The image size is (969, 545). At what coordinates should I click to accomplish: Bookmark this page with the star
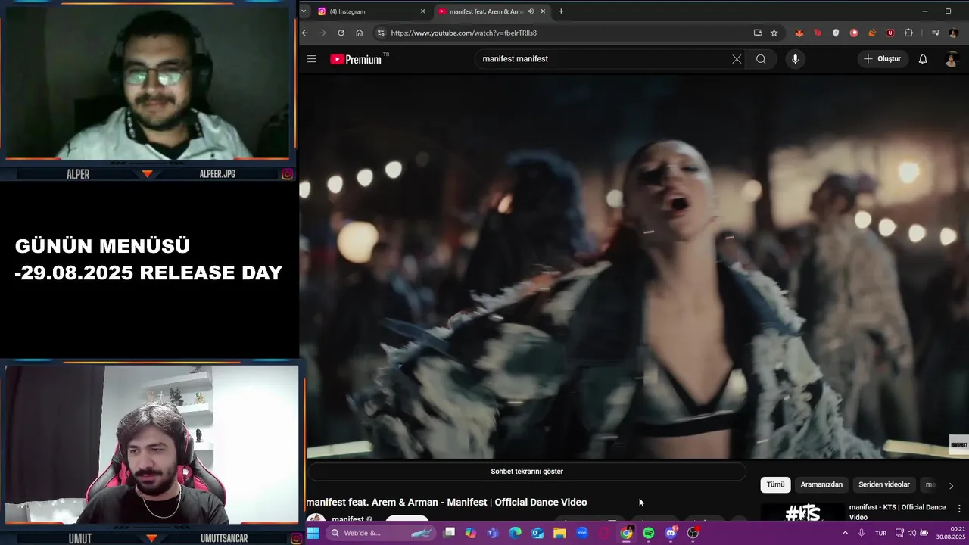(774, 33)
